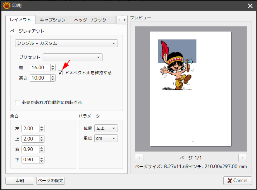257x190 pixels.
Task: Open the シングル - カスタム layout dropdown
Action: click(66, 43)
